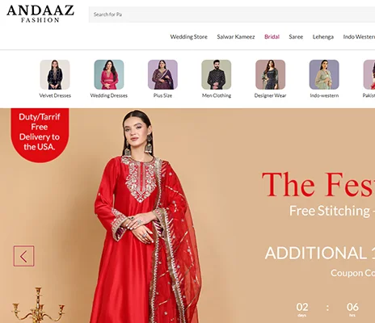This screenshot has width=375, height=323.
Task: Open the partially visible Pakistani category thumbnail
Action: click(369, 74)
